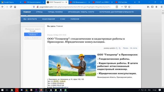The width and height of the screenshot is (164, 92).
Task: Click Пожаловаться на объявление button
Action: pyautogui.click(x=33, y=34)
